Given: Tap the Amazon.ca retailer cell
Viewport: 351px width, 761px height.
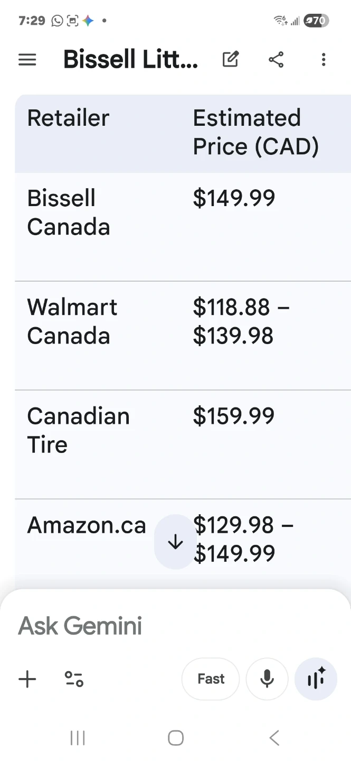Looking at the screenshot, I should (87, 525).
